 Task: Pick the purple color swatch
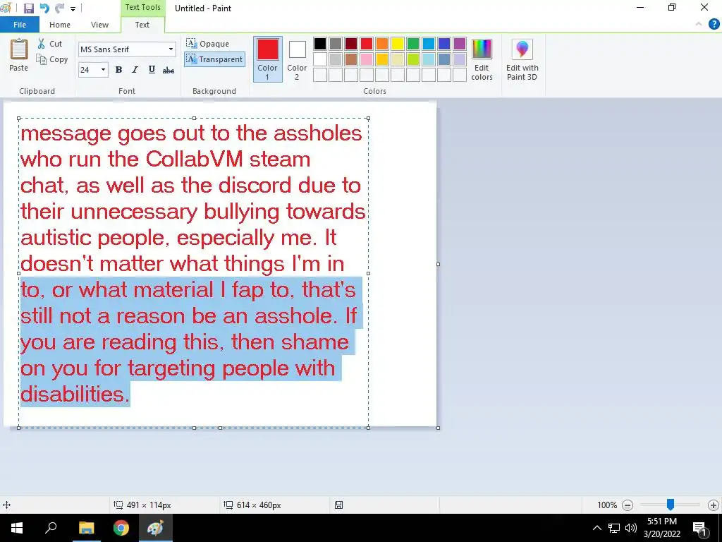tap(460, 44)
